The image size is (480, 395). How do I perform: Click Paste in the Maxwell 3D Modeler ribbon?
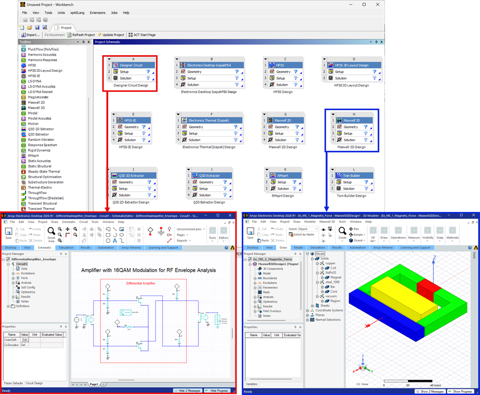(x=263, y=241)
